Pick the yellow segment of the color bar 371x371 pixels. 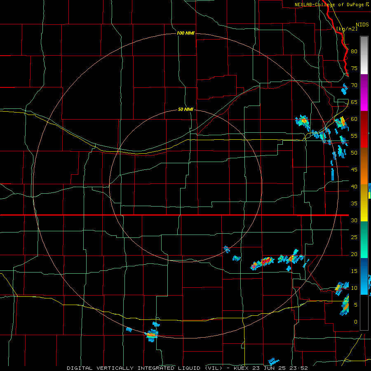(364, 203)
